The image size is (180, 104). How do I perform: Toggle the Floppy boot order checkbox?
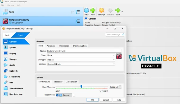[x=57, y=95]
